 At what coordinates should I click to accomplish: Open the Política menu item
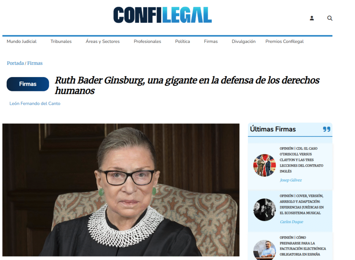coord(182,41)
